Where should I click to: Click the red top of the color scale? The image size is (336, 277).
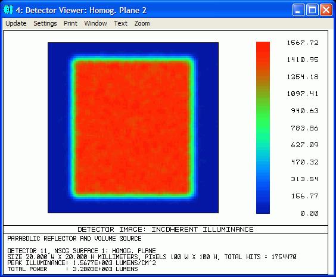click(263, 51)
